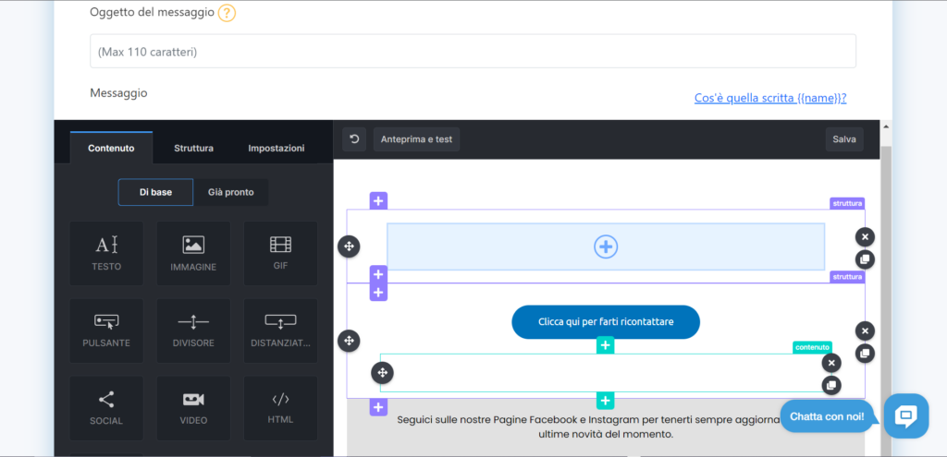Toggle to Di base blocks
The width and height of the screenshot is (947, 457).
155,192
